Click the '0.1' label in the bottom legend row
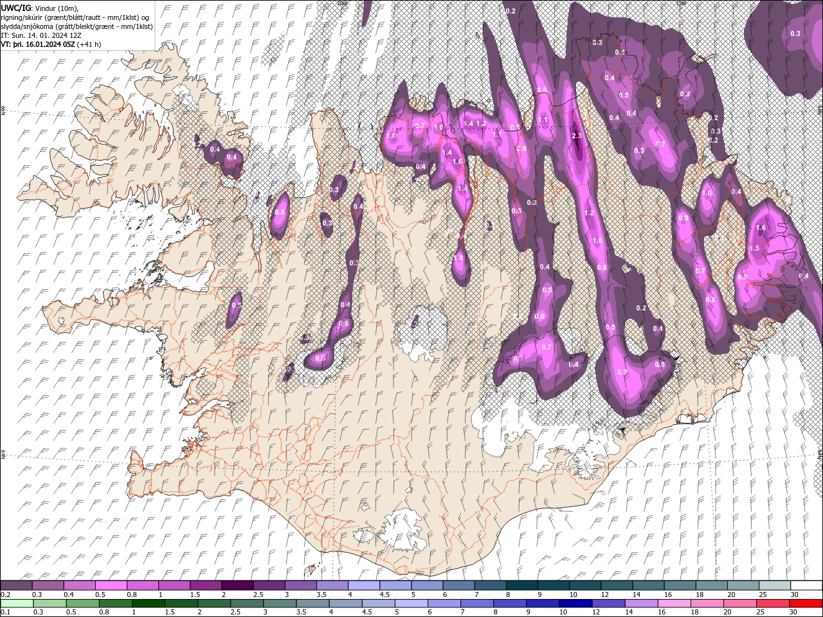Screen dimensions: 823x617 pyautogui.click(x=5, y=613)
